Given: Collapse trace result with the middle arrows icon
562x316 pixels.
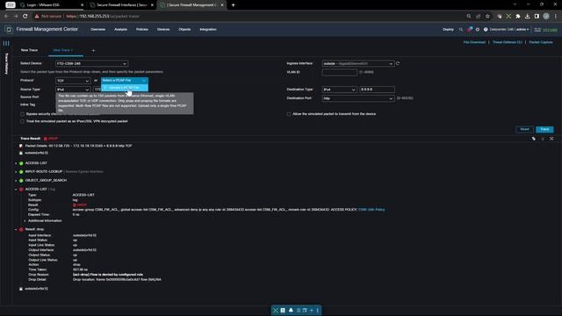Looking at the screenshot, I should point(543,139).
